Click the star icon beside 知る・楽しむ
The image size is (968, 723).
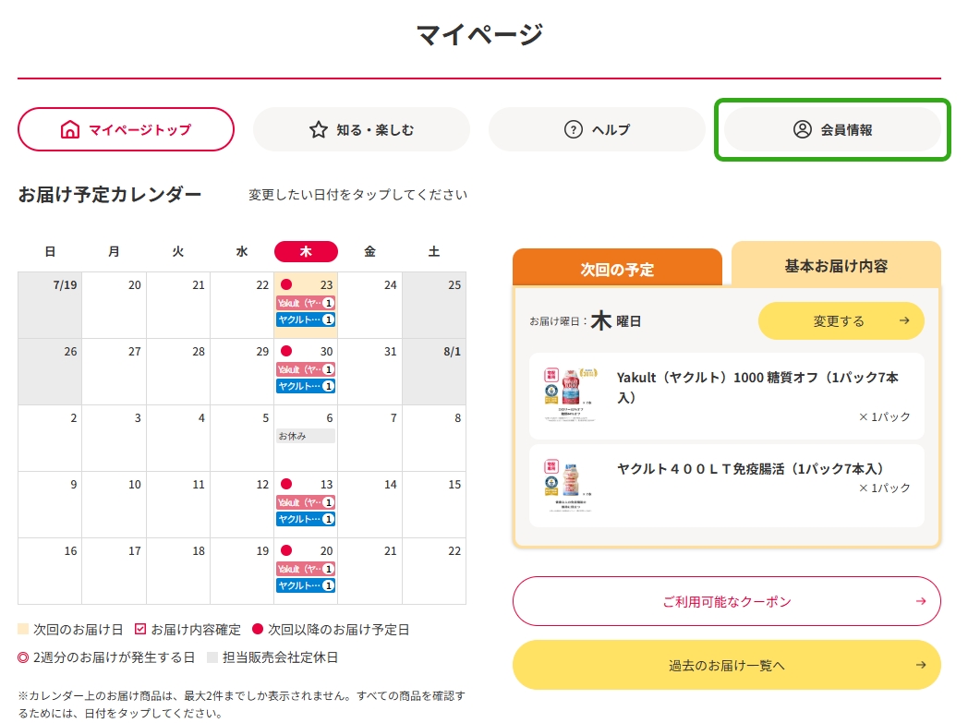pos(318,129)
